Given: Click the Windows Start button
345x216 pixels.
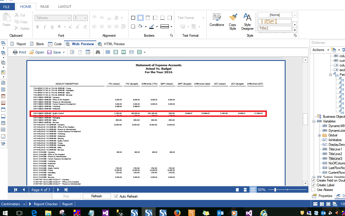Looking at the screenshot, I should pyautogui.click(x=5, y=213).
